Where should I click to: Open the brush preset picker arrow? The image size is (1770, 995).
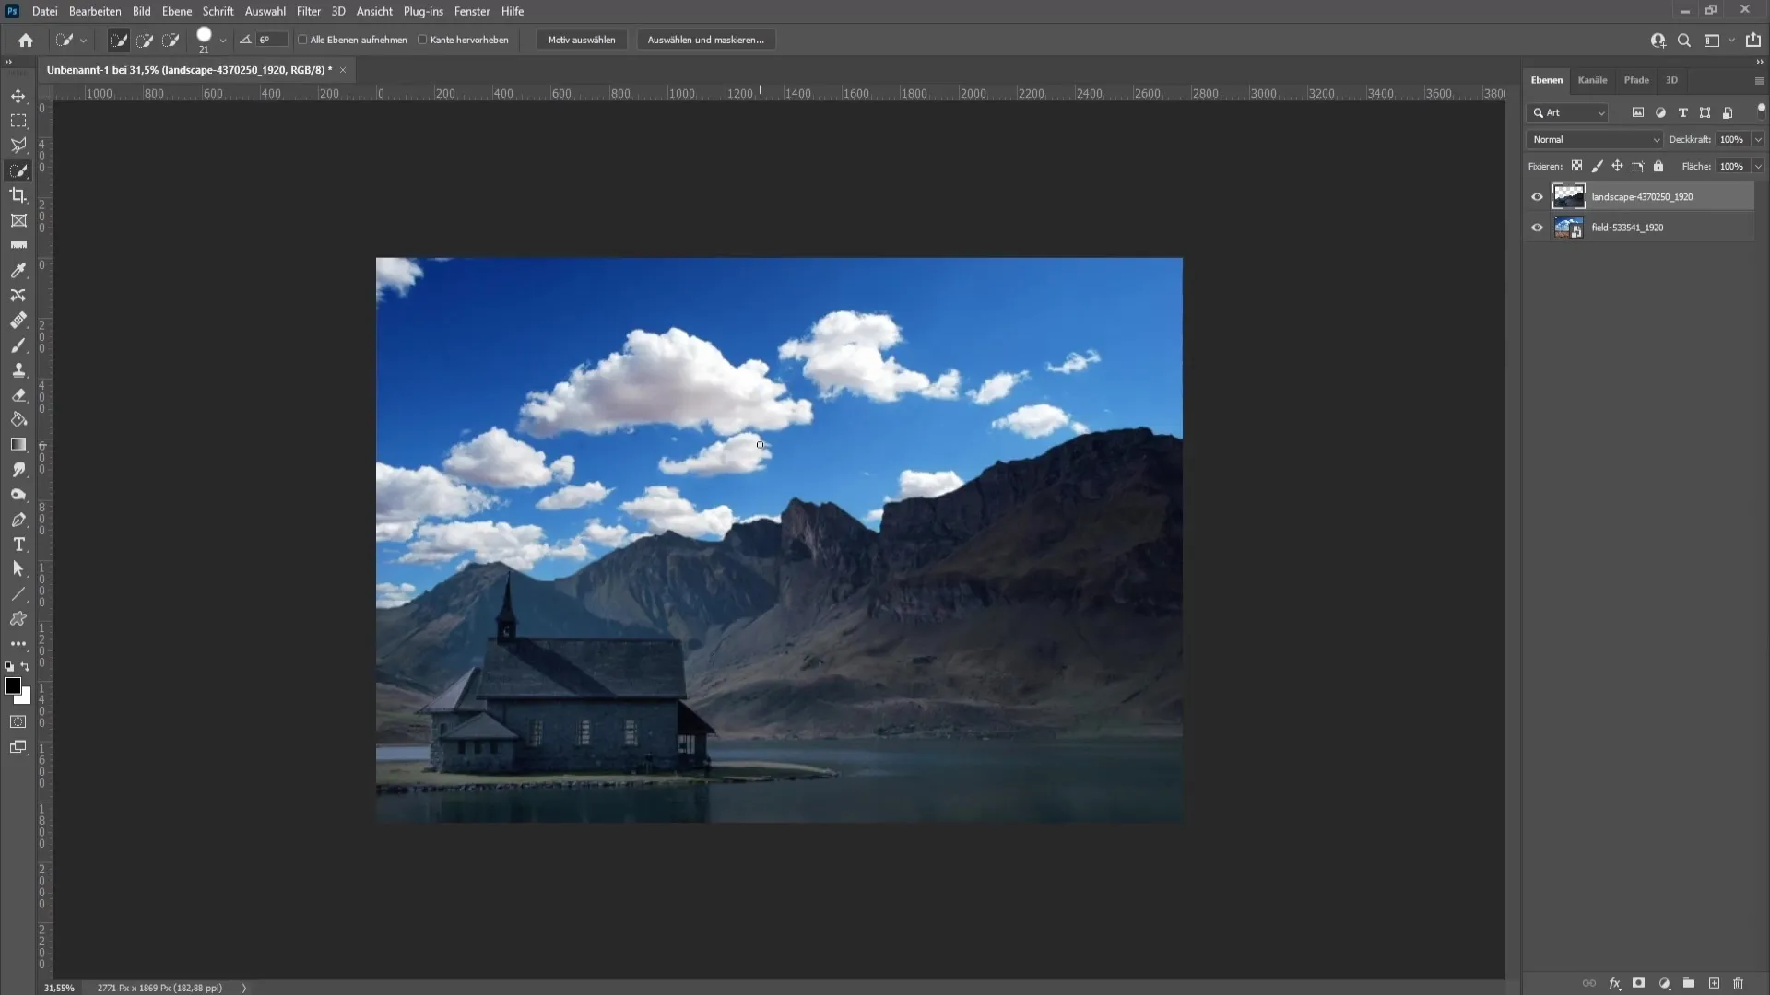pos(223,40)
